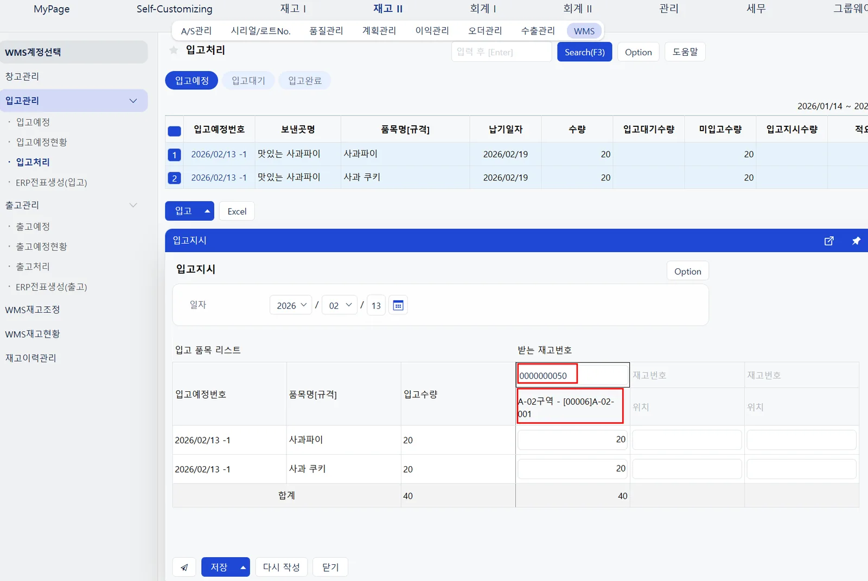Expand the 출고관리 sidebar chevron
868x581 pixels.
133,205
